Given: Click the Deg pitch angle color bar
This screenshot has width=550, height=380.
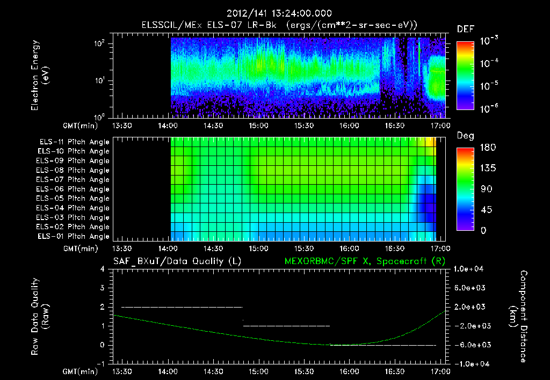Looking at the screenshot, I should click(x=465, y=189).
